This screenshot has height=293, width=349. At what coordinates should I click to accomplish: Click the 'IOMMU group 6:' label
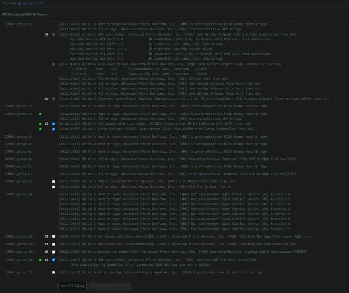pos(19,159)
